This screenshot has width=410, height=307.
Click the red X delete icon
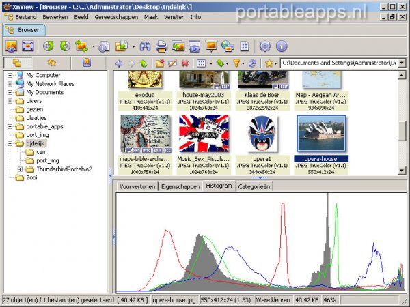(x=184, y=63)
